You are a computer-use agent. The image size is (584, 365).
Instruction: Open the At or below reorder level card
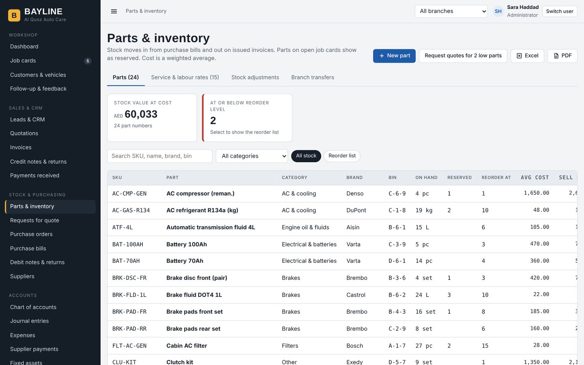[247, 118]
